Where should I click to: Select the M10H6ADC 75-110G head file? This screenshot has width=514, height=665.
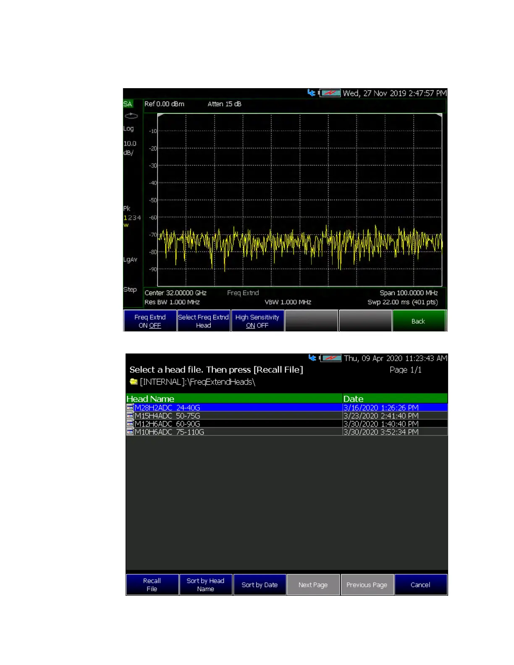pyautogui.click(x=287, y=432)
